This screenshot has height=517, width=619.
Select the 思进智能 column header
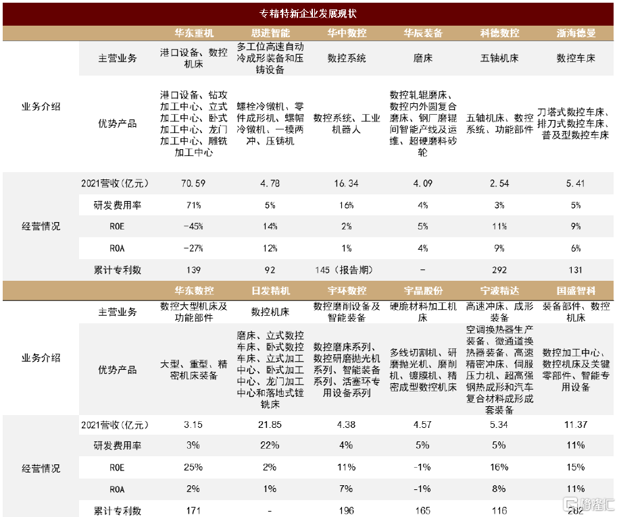click(x=270, y=33)
